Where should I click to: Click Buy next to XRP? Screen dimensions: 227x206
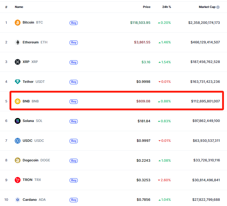pyautogui.click(x=74, y=62)
